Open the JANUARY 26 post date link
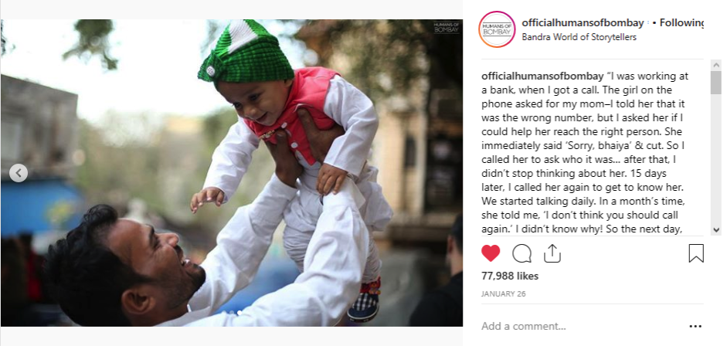Viewport: 727px width, 346px height. coord(504,294)
